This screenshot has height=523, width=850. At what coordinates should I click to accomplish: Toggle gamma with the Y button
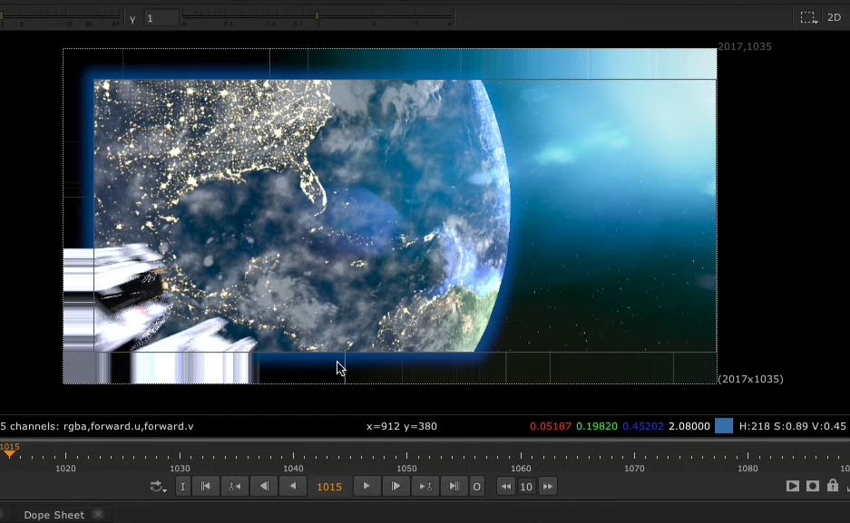tap(132, 19)
